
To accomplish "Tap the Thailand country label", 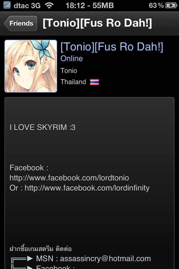I will (x=73, y=82).
